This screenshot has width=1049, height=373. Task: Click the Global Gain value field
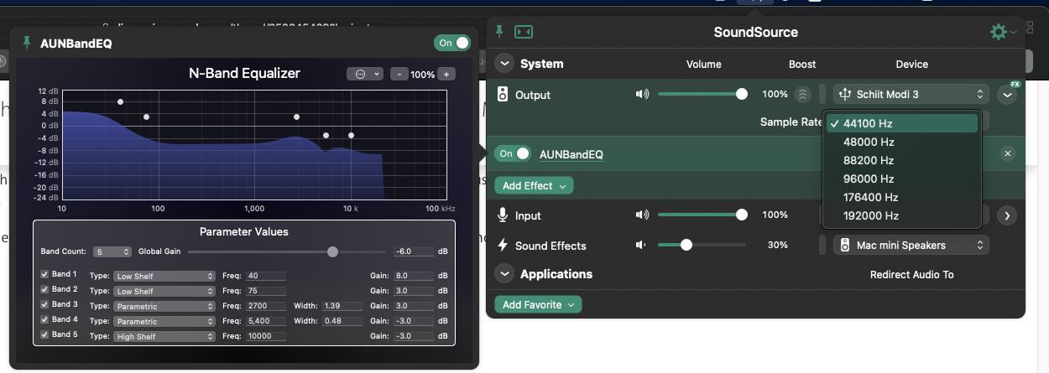(x=414, y=251)
